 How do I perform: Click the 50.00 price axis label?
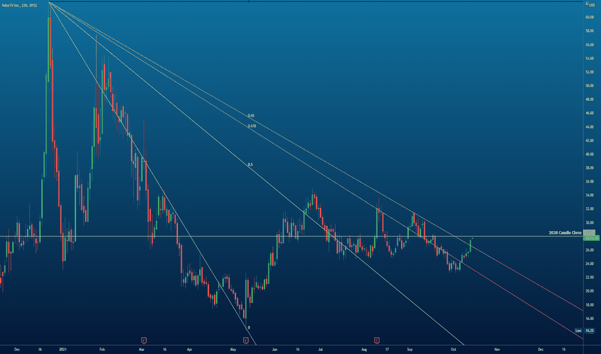[589, 86]
